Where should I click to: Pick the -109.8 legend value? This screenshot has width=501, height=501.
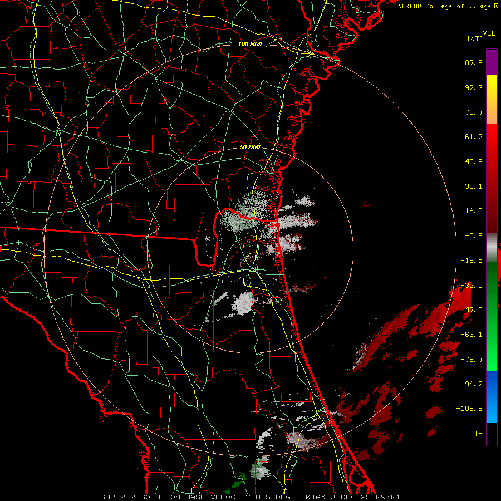click(x=469, y=409)
